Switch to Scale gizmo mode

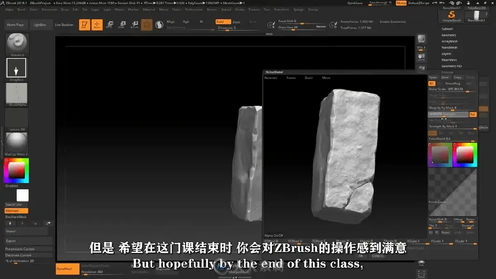[122, 25]
